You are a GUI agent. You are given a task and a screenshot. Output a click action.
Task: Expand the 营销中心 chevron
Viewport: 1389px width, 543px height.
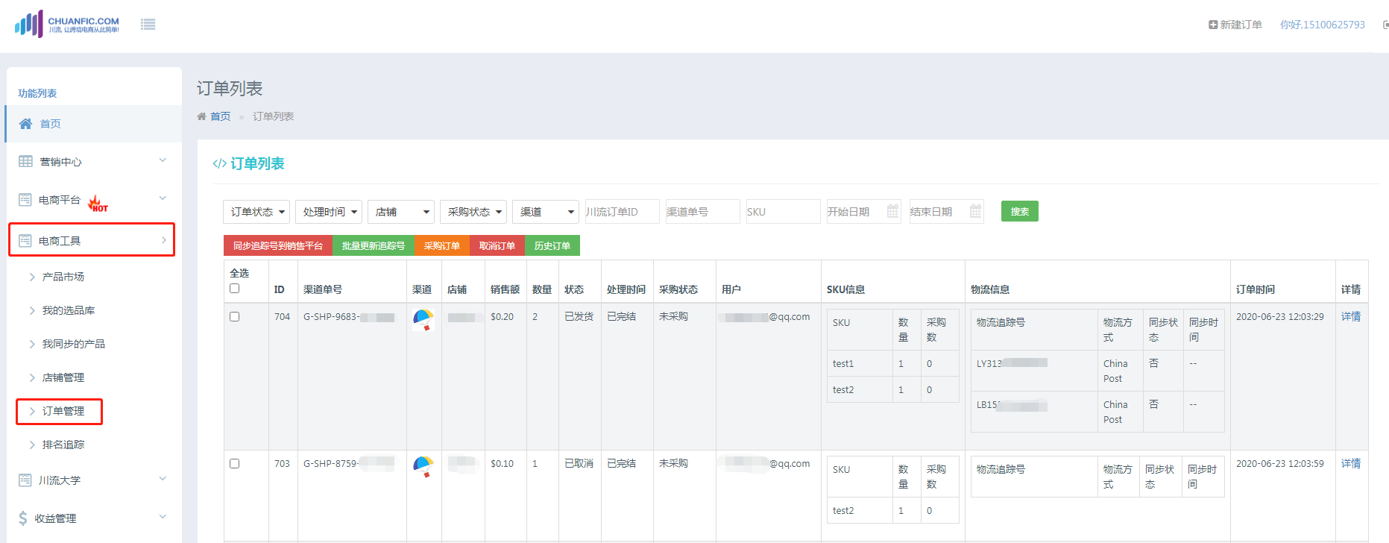tap(163, 160)
